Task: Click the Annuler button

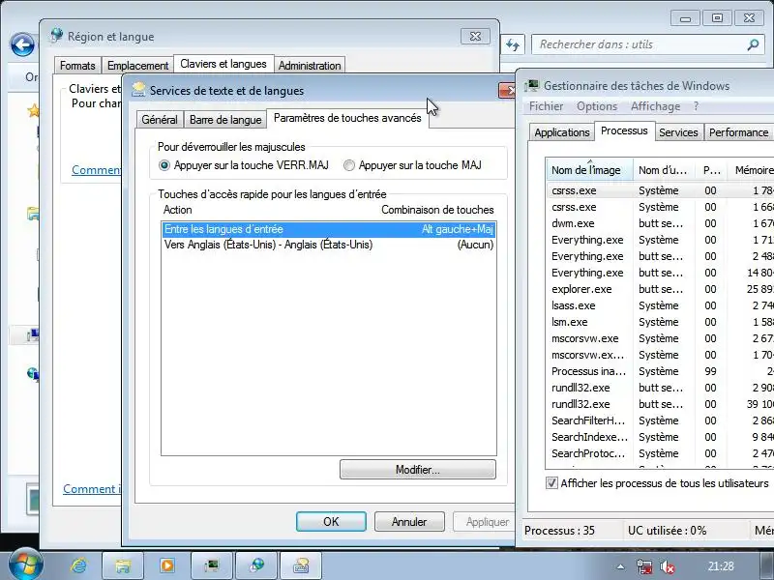Action: tap(409, 522)
